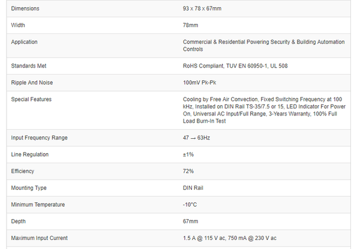This screenshot has height=249, width=360.
Task: Click the Standards Met label
Action: click(x=29, y=66)
